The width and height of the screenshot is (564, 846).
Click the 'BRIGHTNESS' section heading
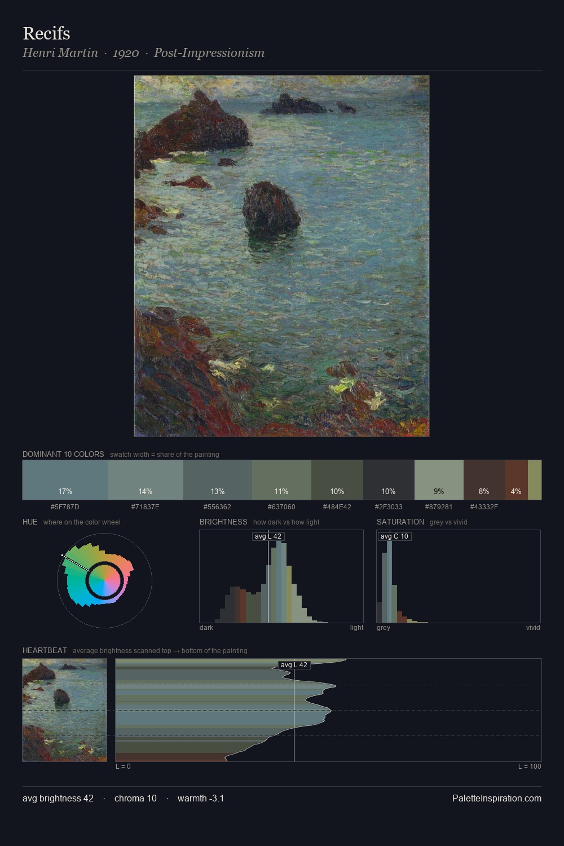223,522
